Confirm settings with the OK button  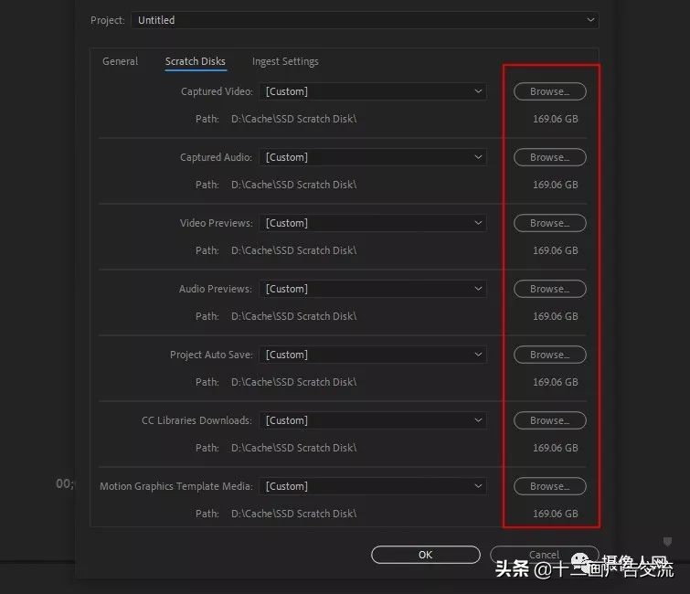[426, 555]
